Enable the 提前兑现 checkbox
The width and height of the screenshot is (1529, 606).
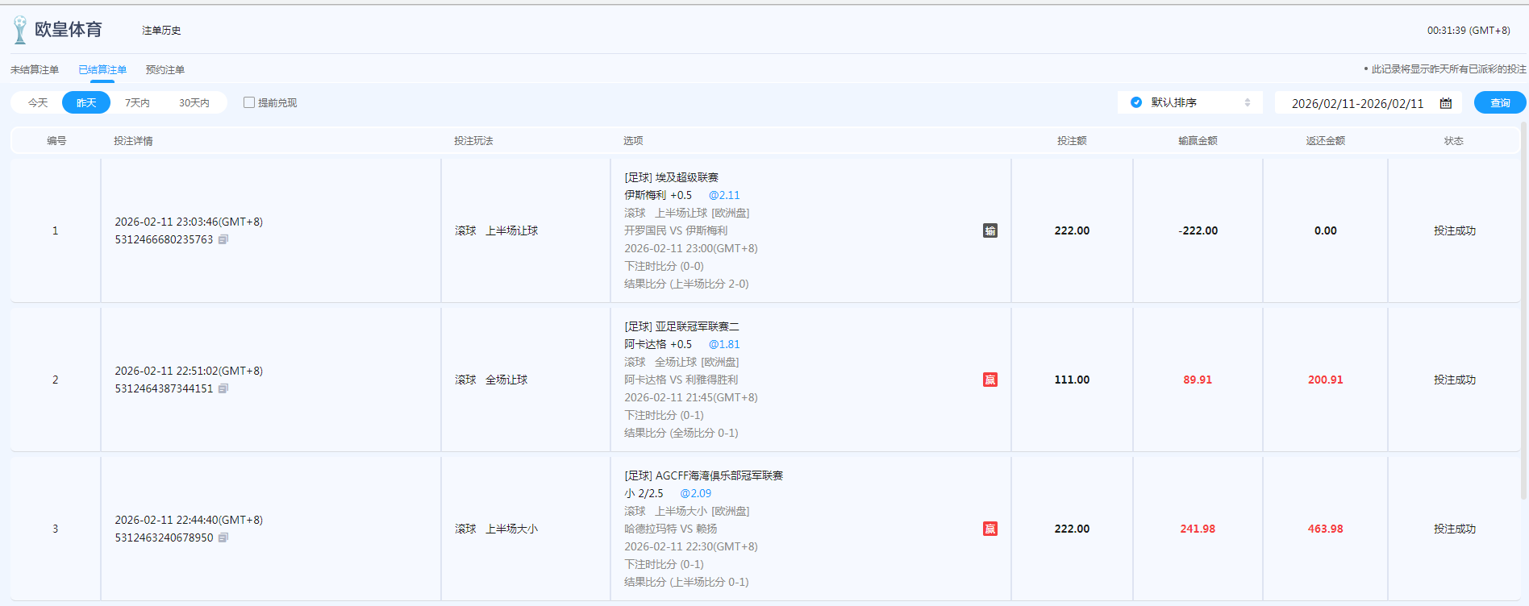[249, 102]
